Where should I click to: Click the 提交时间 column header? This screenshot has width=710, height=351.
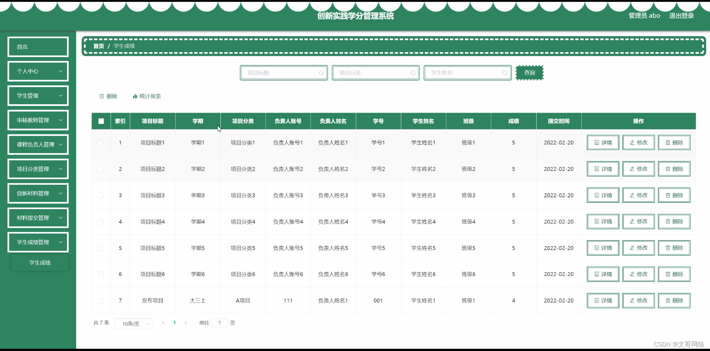click(x=558, y=121)
